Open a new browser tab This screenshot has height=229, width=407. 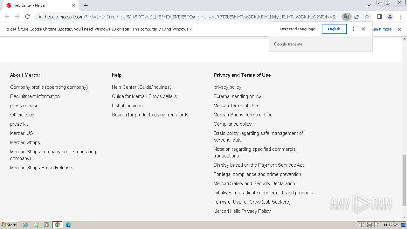coord(86,5)
